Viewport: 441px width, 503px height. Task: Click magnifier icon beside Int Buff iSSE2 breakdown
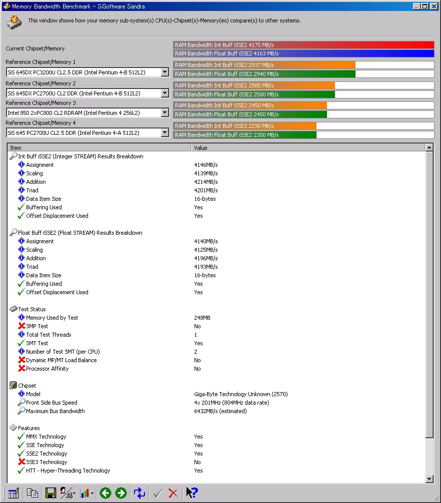pyautogui.click(x=13, y=156)
